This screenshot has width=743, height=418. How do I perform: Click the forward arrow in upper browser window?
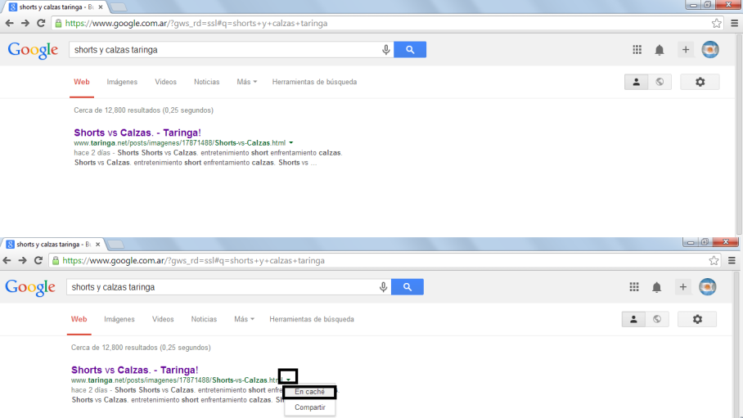tap(25, 23)
